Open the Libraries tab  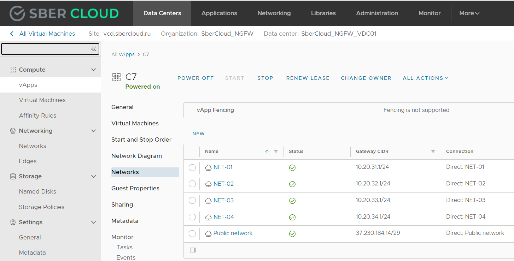tap(323, 13)
